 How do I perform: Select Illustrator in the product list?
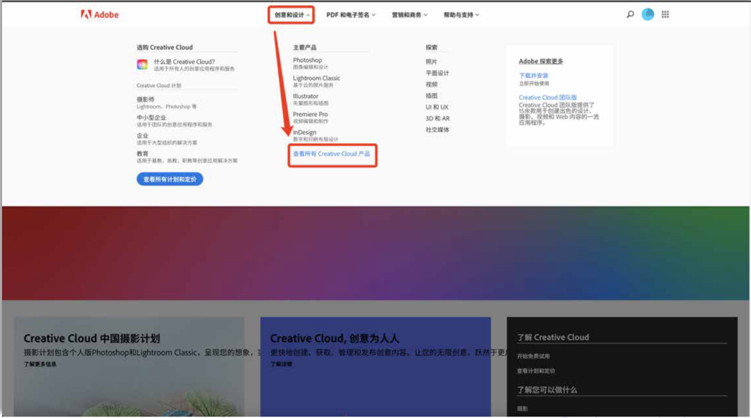307,96
